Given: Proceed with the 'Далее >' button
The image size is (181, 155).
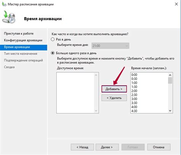Looking at the screenshot, I should coord(107,147).
